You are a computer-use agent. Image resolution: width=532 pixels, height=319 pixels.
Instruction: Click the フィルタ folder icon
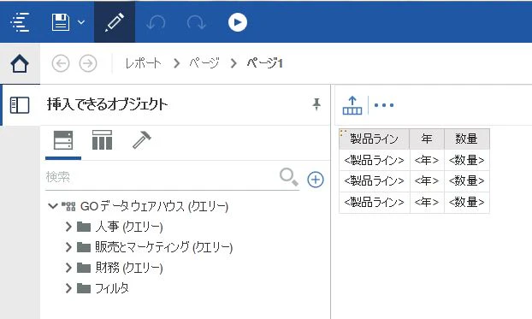[x=84, y=288]
